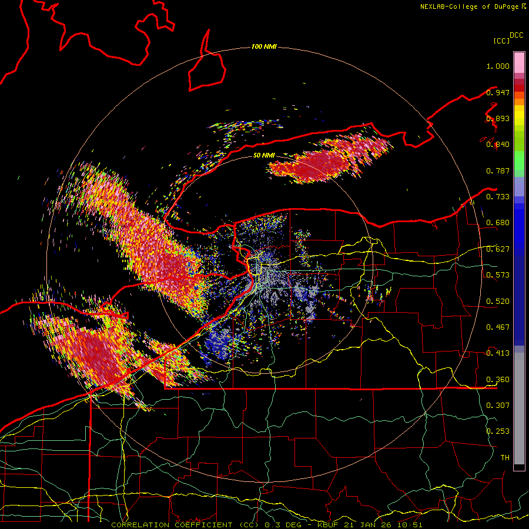Click the 0.893 color scale value
Viewport: 529px width, 529px height.
tap(498, 118)
